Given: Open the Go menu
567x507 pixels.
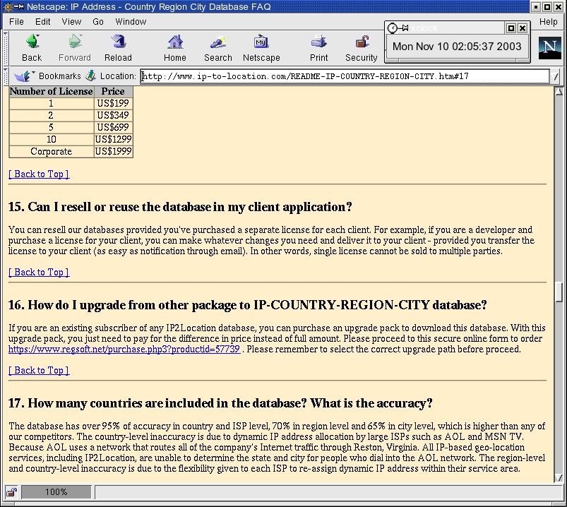Looking at the screenshot, I should (x=98, y=22).
